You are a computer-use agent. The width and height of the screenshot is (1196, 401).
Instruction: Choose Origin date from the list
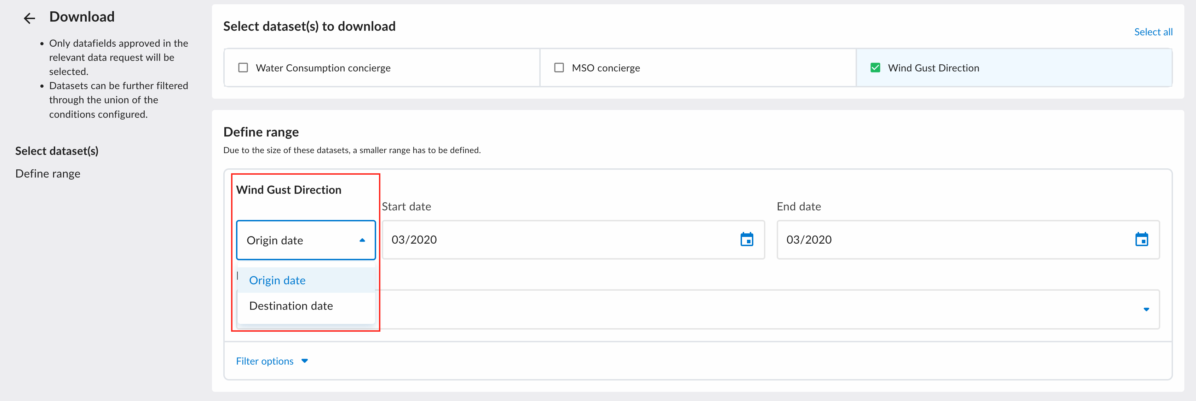306,280
